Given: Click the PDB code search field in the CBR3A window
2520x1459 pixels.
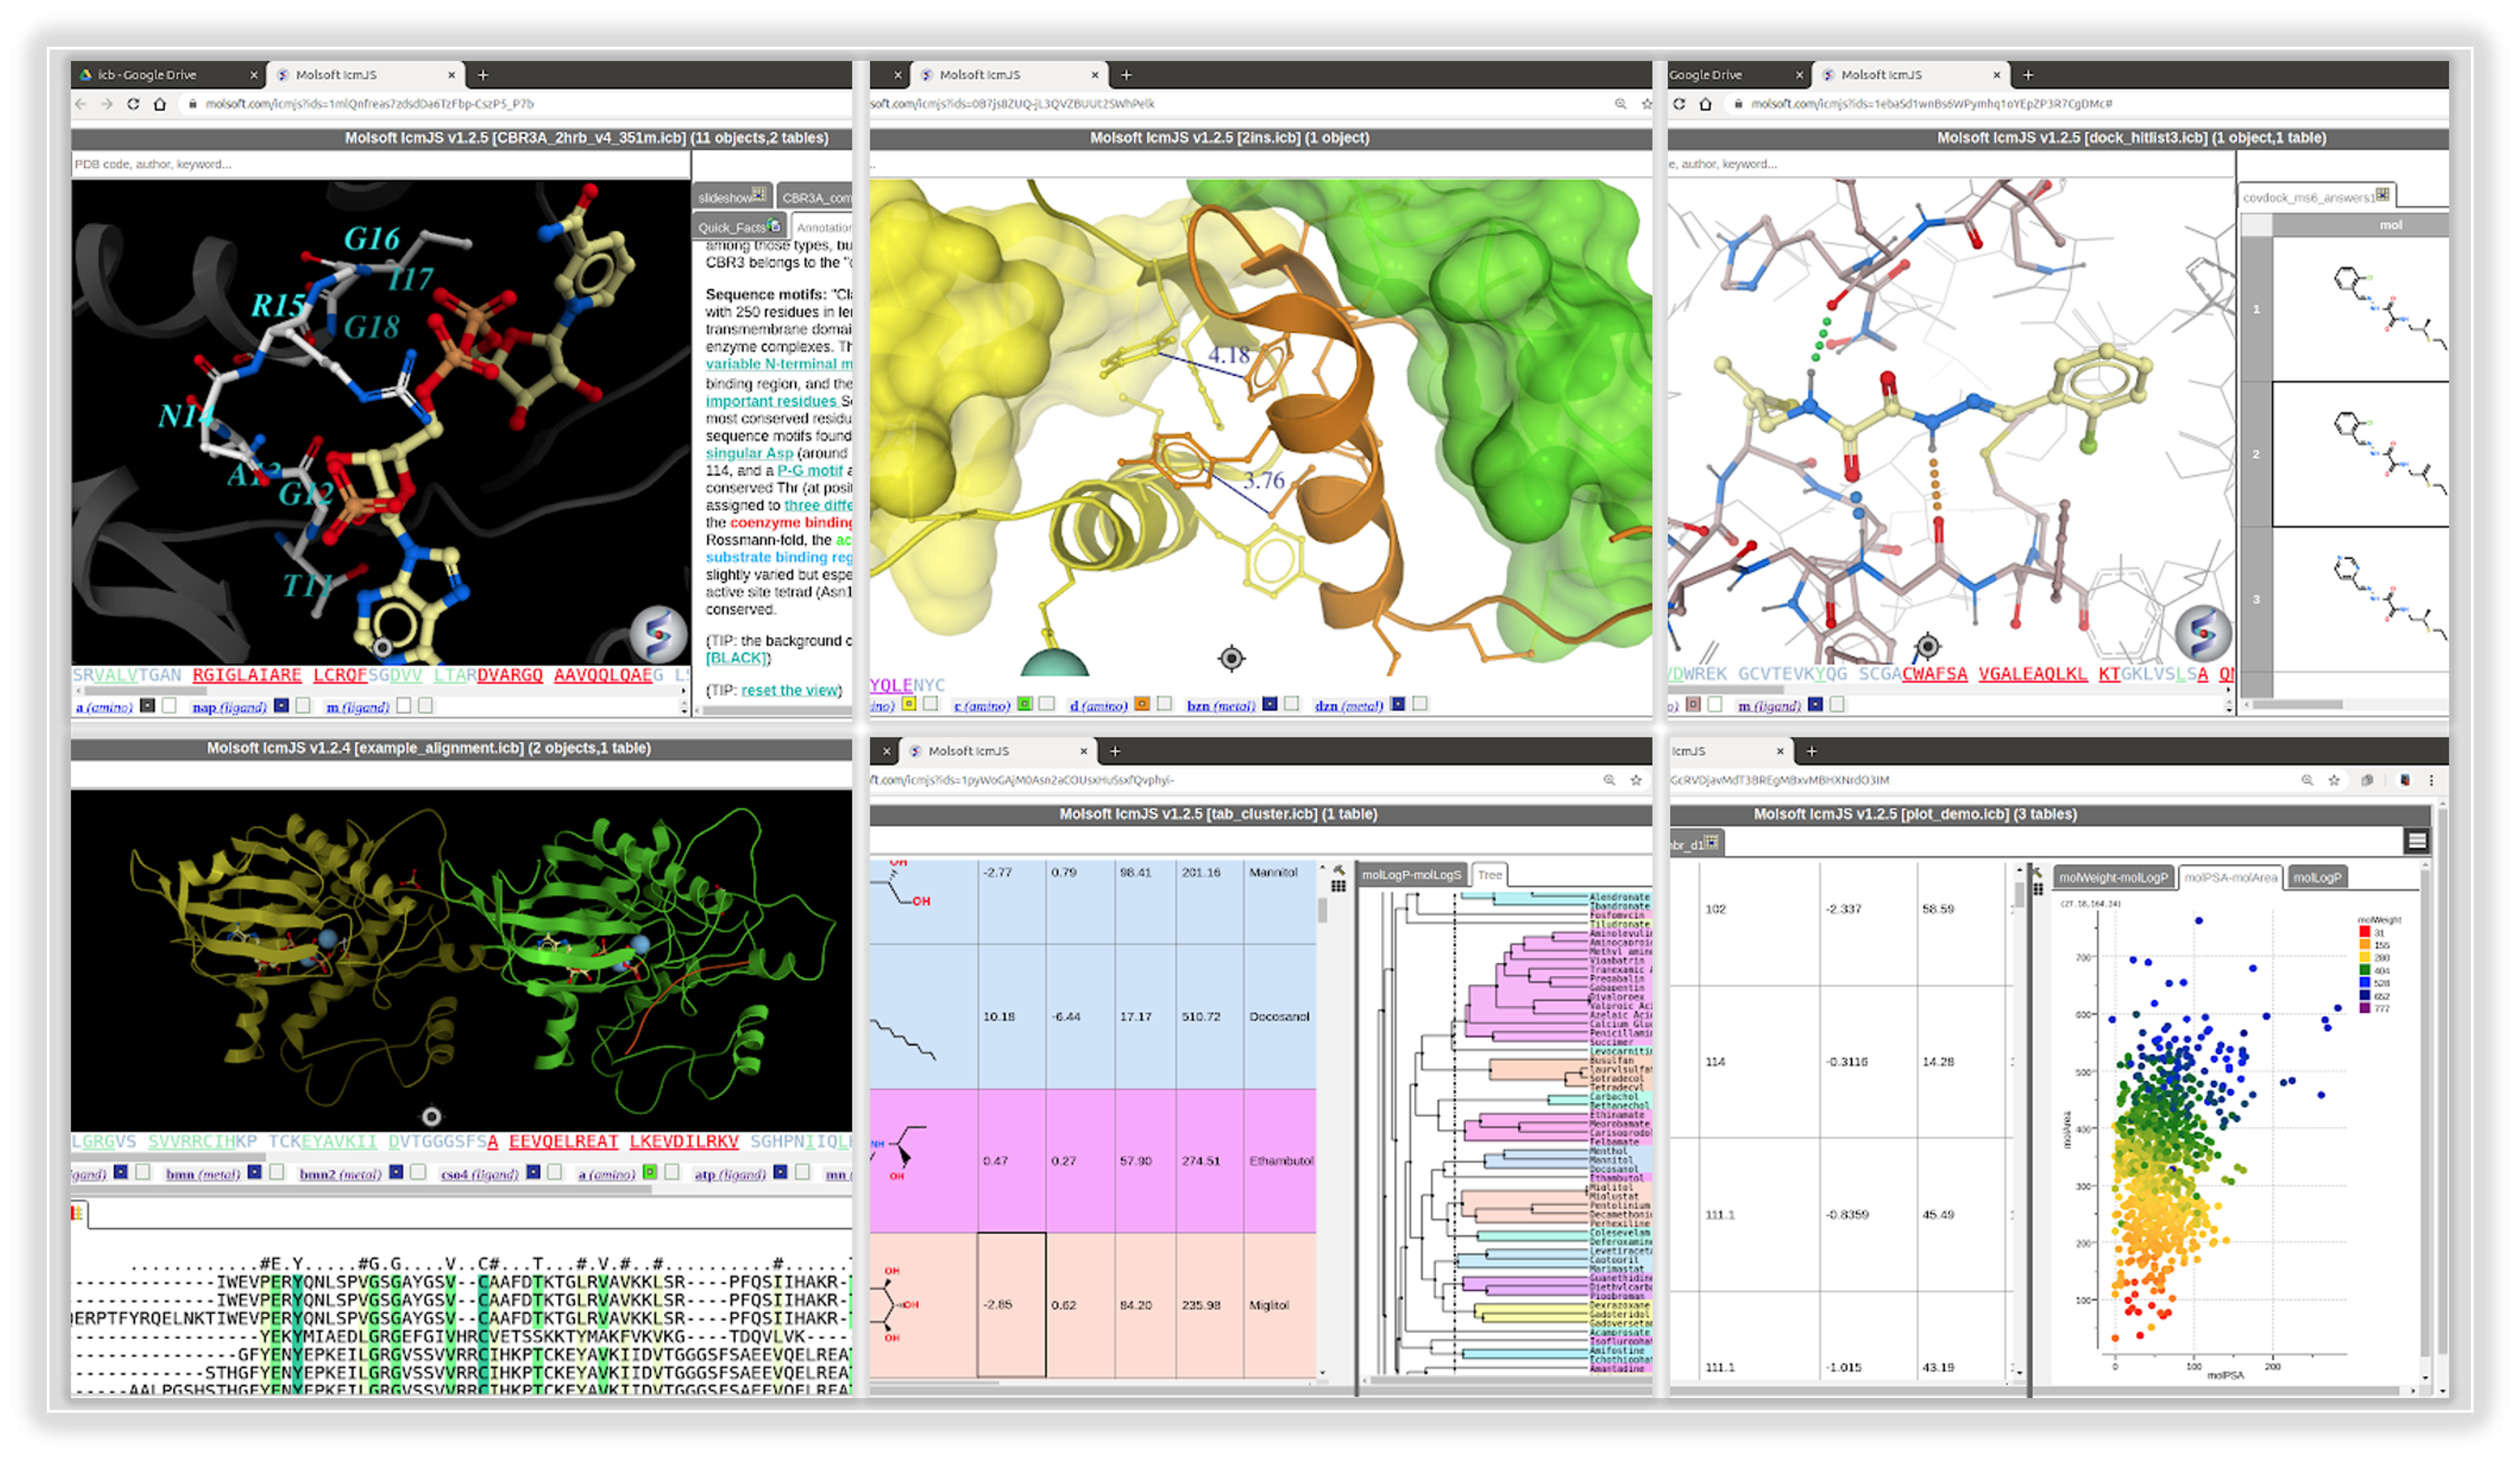Looking at the screenshot, I should pyautogui.click(x=380, y=164).
